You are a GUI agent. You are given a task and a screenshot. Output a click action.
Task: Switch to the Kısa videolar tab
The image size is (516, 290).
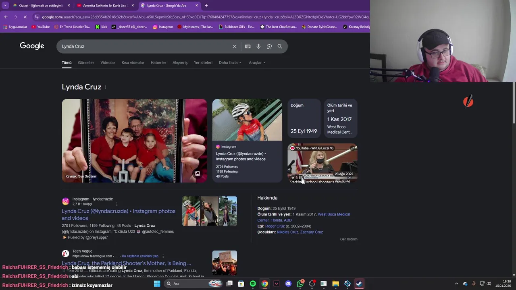pos(133,63)
